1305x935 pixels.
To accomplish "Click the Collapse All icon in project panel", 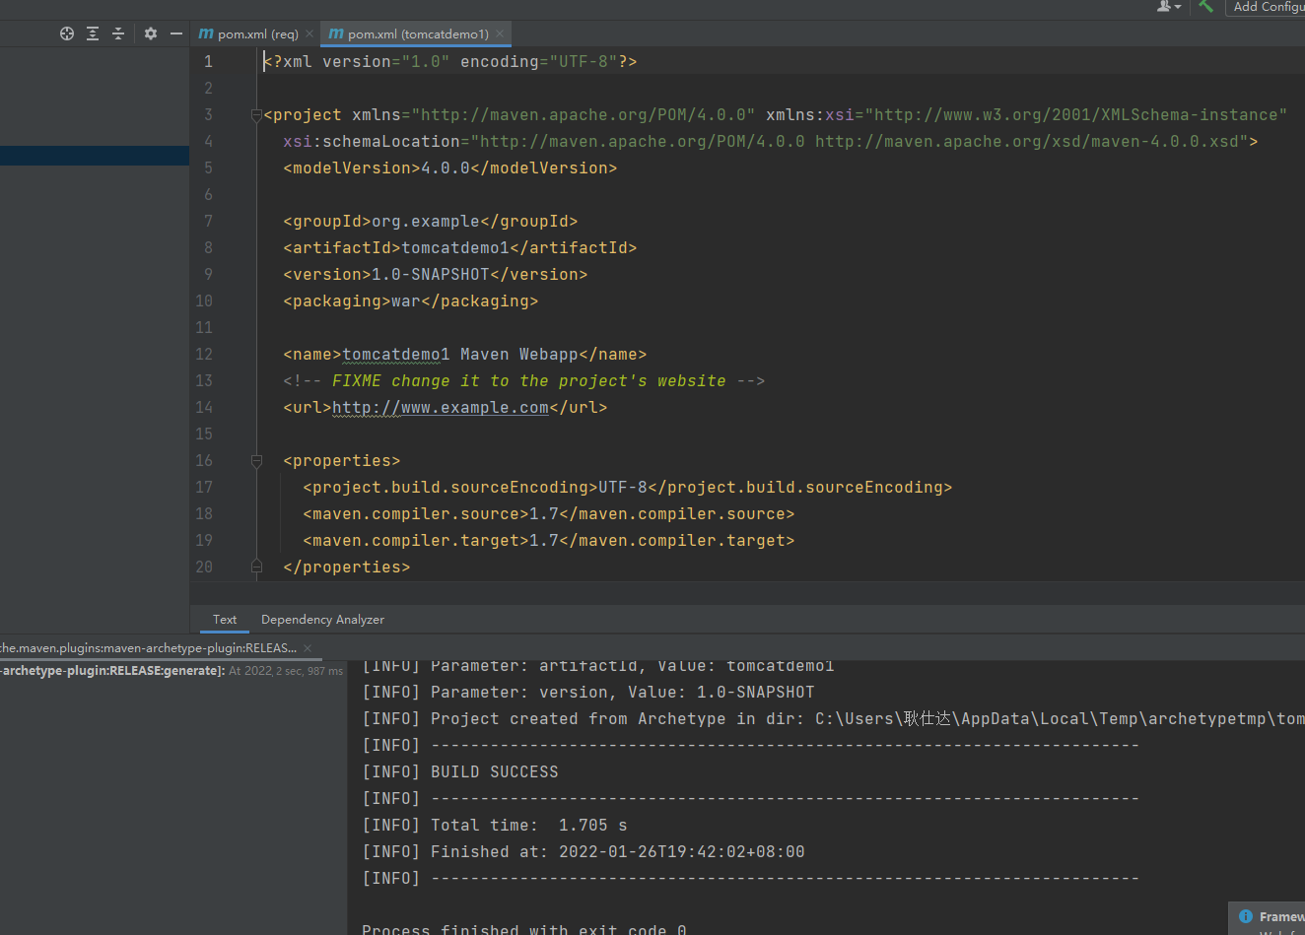I will point(118,33).
